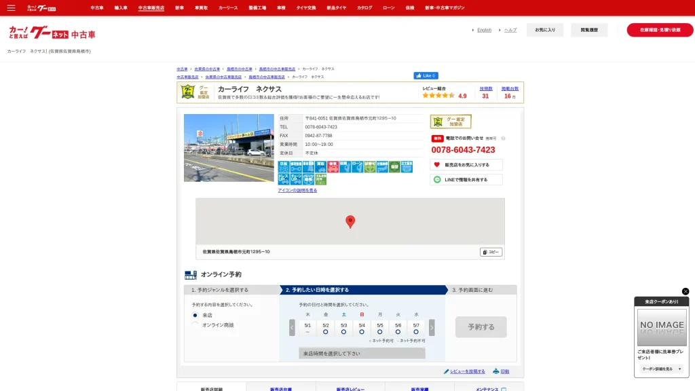
Task: Expand the クーポン詳細を見る dropdown
Action: [662, 369]
